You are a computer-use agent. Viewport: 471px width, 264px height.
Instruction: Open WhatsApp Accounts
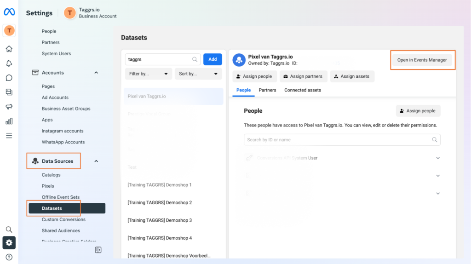pyautogui.click(x=63, y=142)
